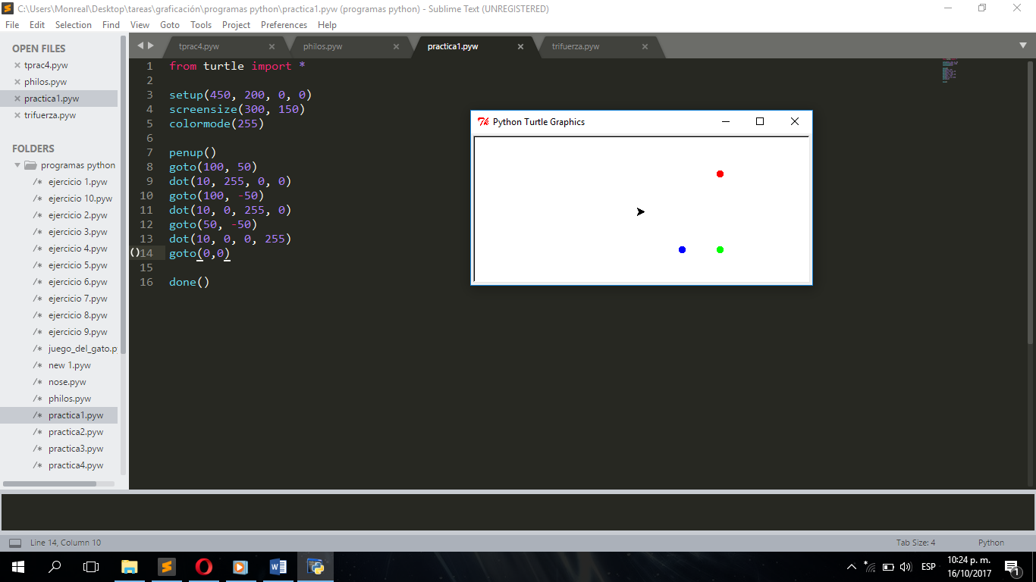Screen dimensions: 1036x582
Task: Click the Python Turtle Graphics window icon
Action: click(x=483, y=121)
